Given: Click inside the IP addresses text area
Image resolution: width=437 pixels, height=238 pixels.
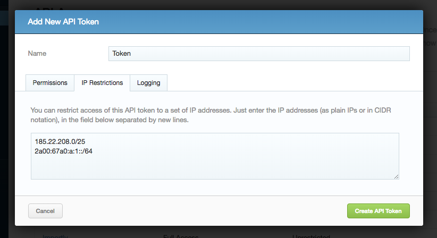Looking at the screenshot, I should coord(215,156).
